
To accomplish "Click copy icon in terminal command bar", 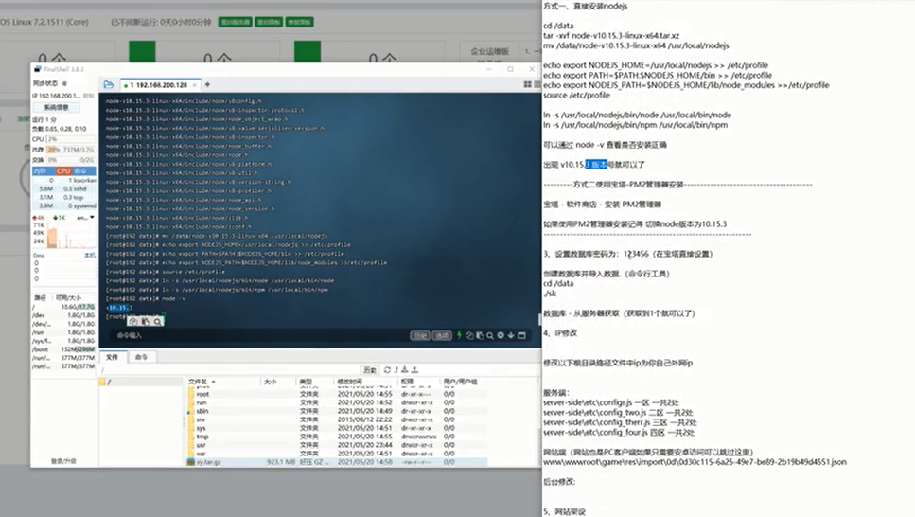I will pos(469,335).
